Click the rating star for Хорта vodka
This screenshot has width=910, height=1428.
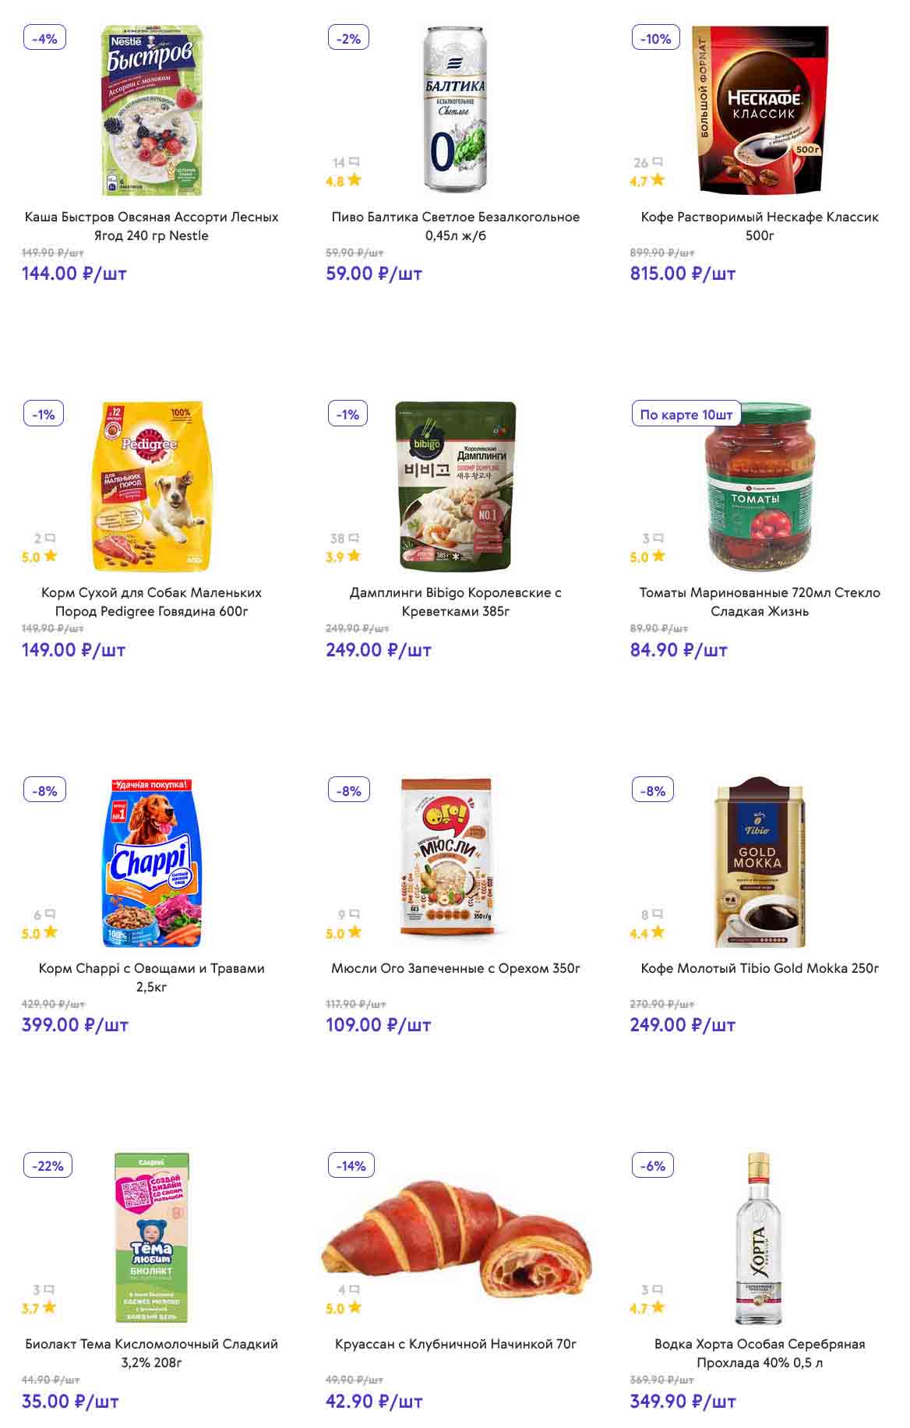click(658, 1307)
